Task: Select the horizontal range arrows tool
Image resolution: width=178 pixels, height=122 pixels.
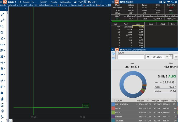Action: click(2, 63)
